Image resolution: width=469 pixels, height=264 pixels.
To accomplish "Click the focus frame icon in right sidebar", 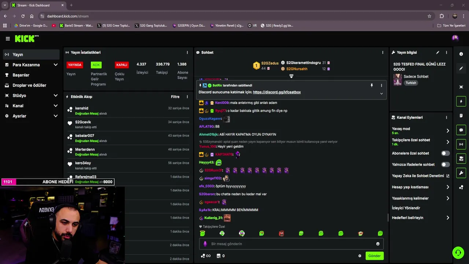I will [461, 87].
